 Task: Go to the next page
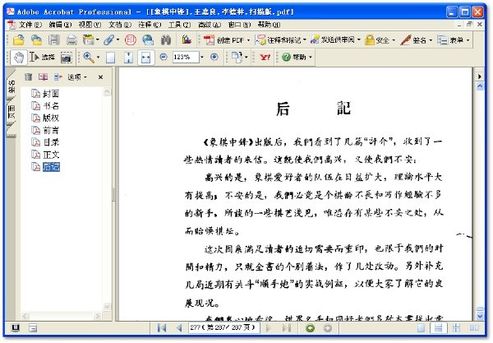coord(269,328)
